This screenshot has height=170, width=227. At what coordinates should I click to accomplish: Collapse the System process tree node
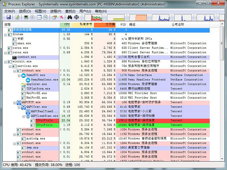click(6, 34)
